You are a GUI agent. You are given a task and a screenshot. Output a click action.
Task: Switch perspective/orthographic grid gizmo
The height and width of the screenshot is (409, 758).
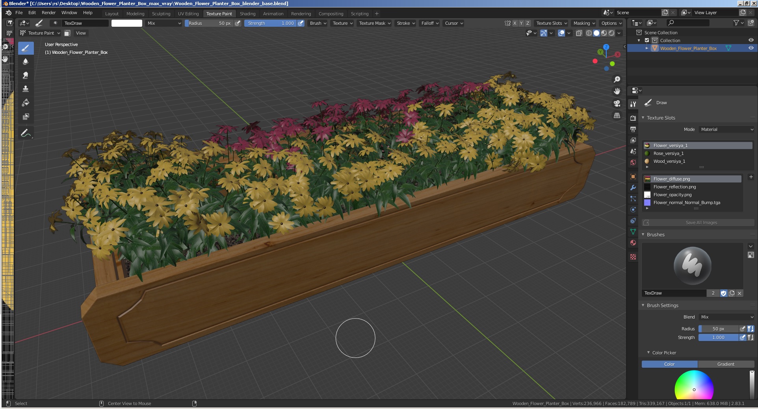[617, 116]
